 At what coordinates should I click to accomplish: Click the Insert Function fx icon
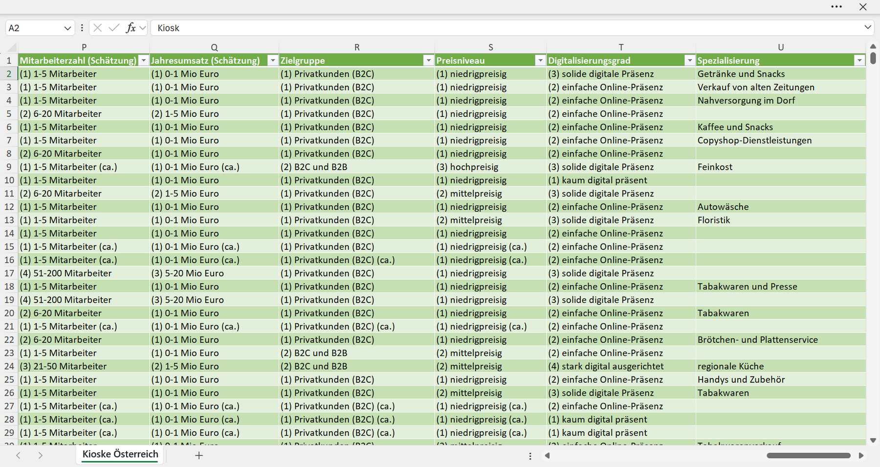click(131, 28)
